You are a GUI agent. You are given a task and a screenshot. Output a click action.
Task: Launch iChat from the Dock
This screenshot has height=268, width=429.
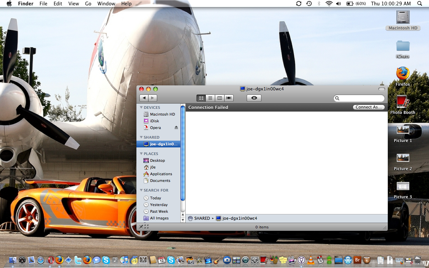click(97, 260)
